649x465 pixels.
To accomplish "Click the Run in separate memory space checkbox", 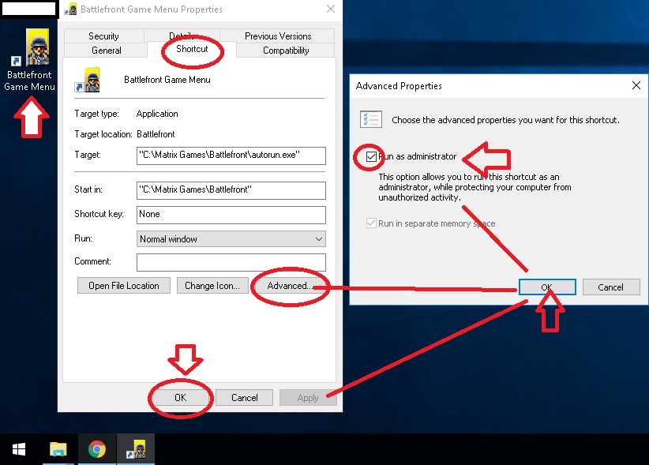I will (371, 223).
